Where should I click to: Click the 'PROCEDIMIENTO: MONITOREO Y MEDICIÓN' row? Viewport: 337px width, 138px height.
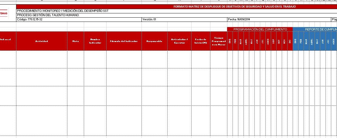177,11
